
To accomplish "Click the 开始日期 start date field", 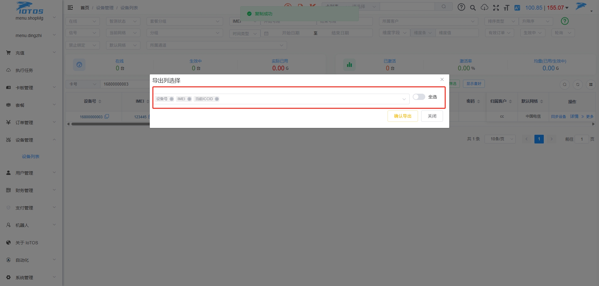I will 291,33.
